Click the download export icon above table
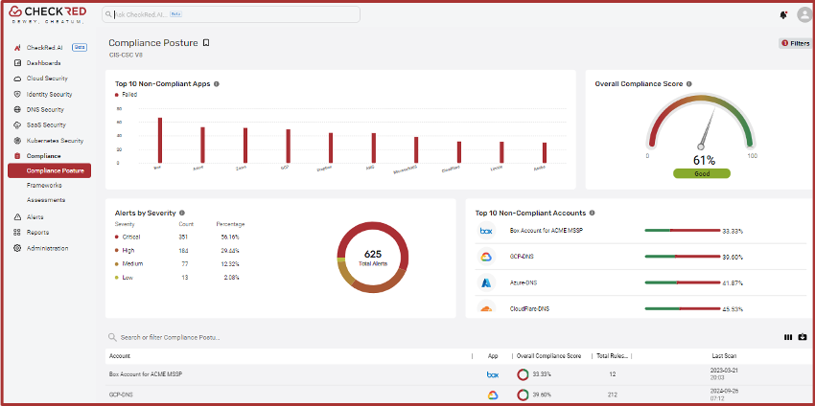 [x=803, y=337]
